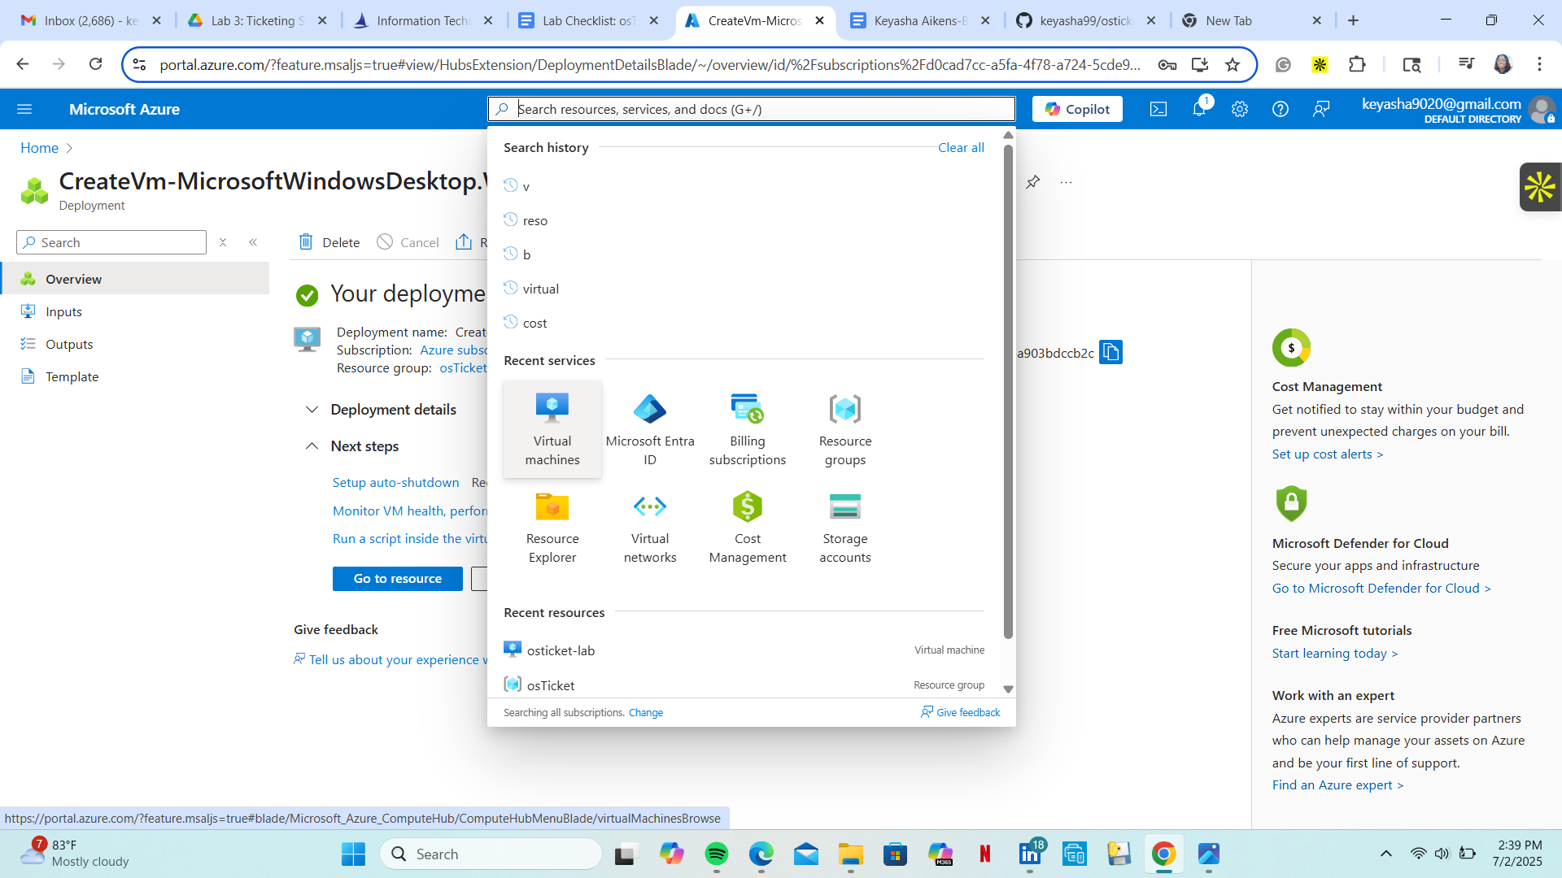The height and width of the screenshot is (878, 1562).
Task: Open Resource groups service
Action: coord(845,429)
